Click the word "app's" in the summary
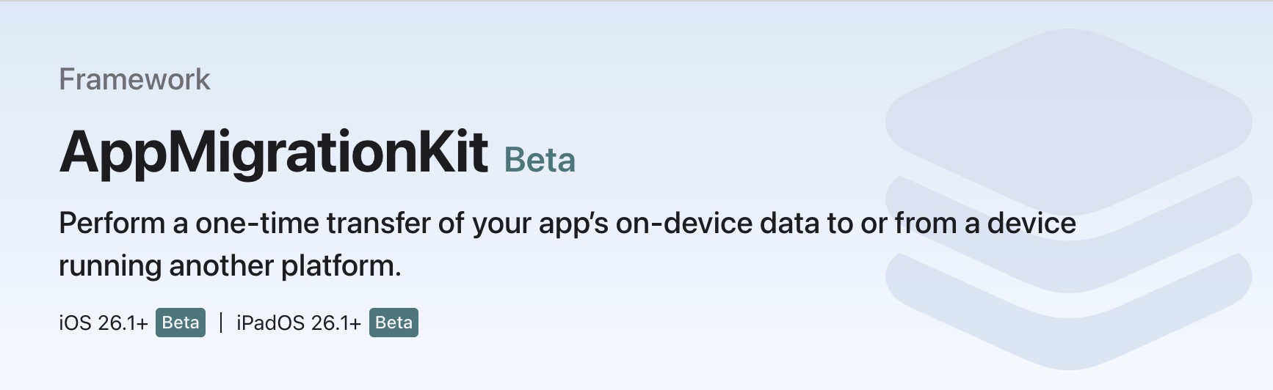 [573, 223]
